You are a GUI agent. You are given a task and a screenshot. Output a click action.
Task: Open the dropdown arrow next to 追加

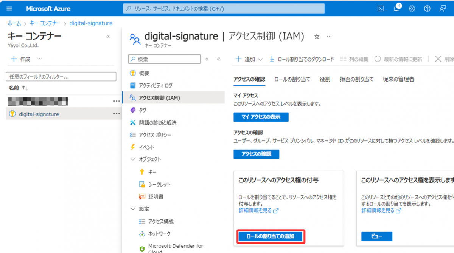260,59
